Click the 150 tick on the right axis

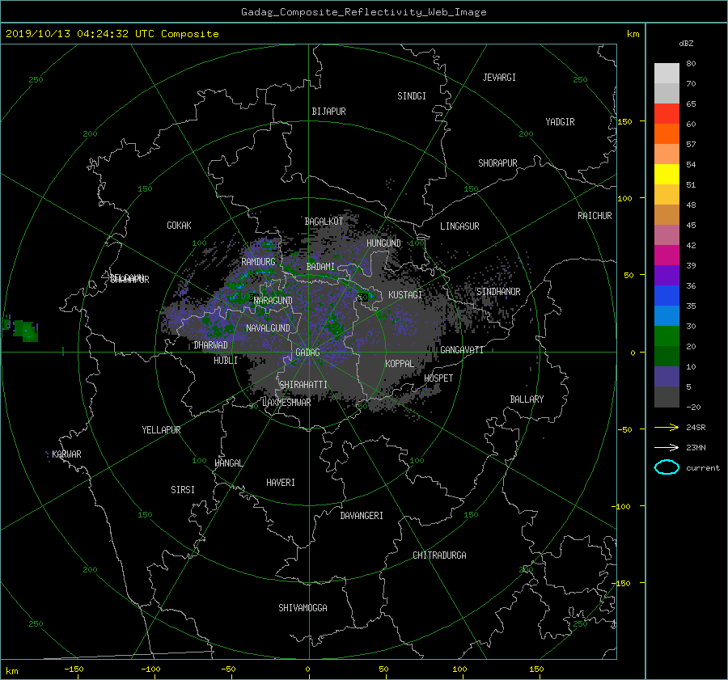[625, 121]
